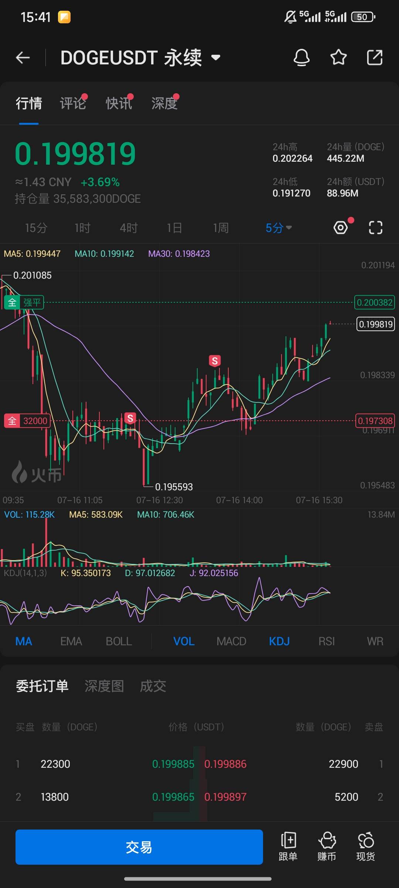399x888 pixels.
Task: Select the 1周 timeframe
Action: tap(221, 228)
